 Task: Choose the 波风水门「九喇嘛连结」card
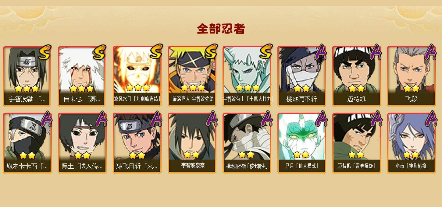(x=137, y=76)
